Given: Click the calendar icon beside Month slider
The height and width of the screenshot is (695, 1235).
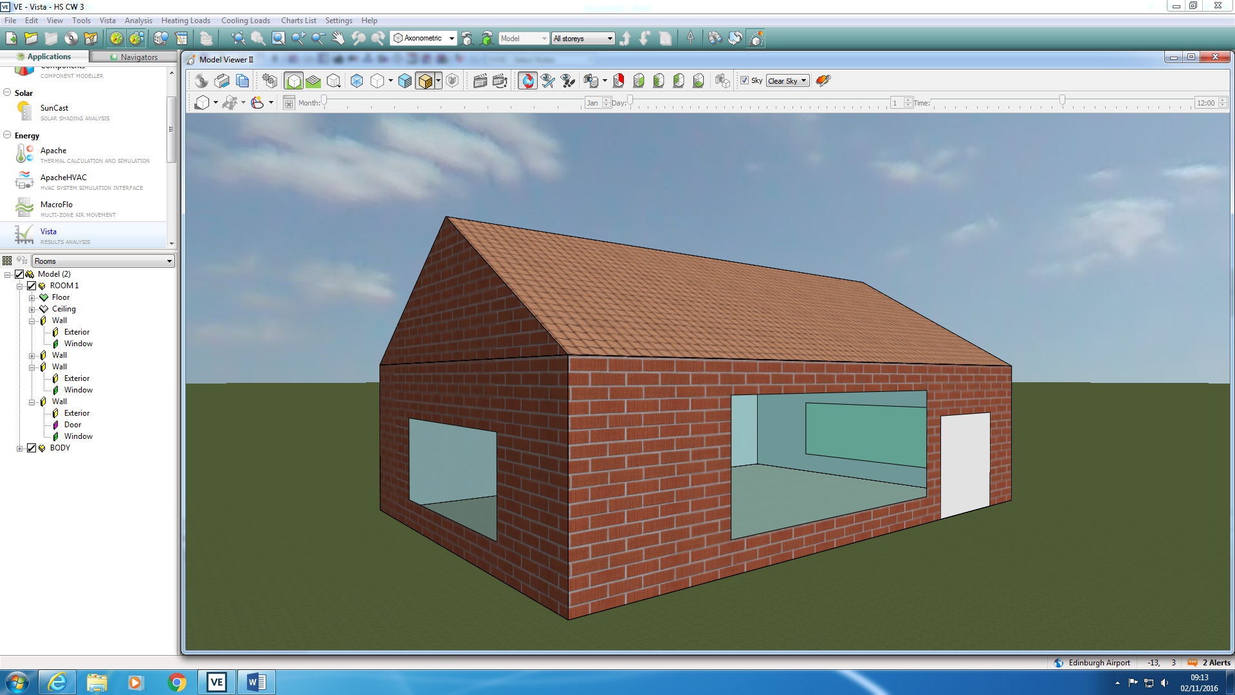Looking at the screenshot, I should (289, 102).
